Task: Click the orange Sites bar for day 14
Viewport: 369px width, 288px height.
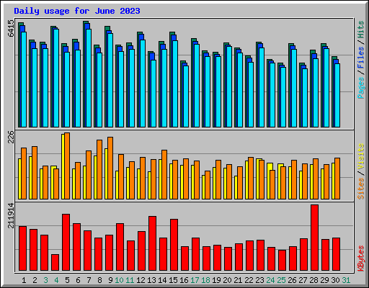Action: (164, 174)
